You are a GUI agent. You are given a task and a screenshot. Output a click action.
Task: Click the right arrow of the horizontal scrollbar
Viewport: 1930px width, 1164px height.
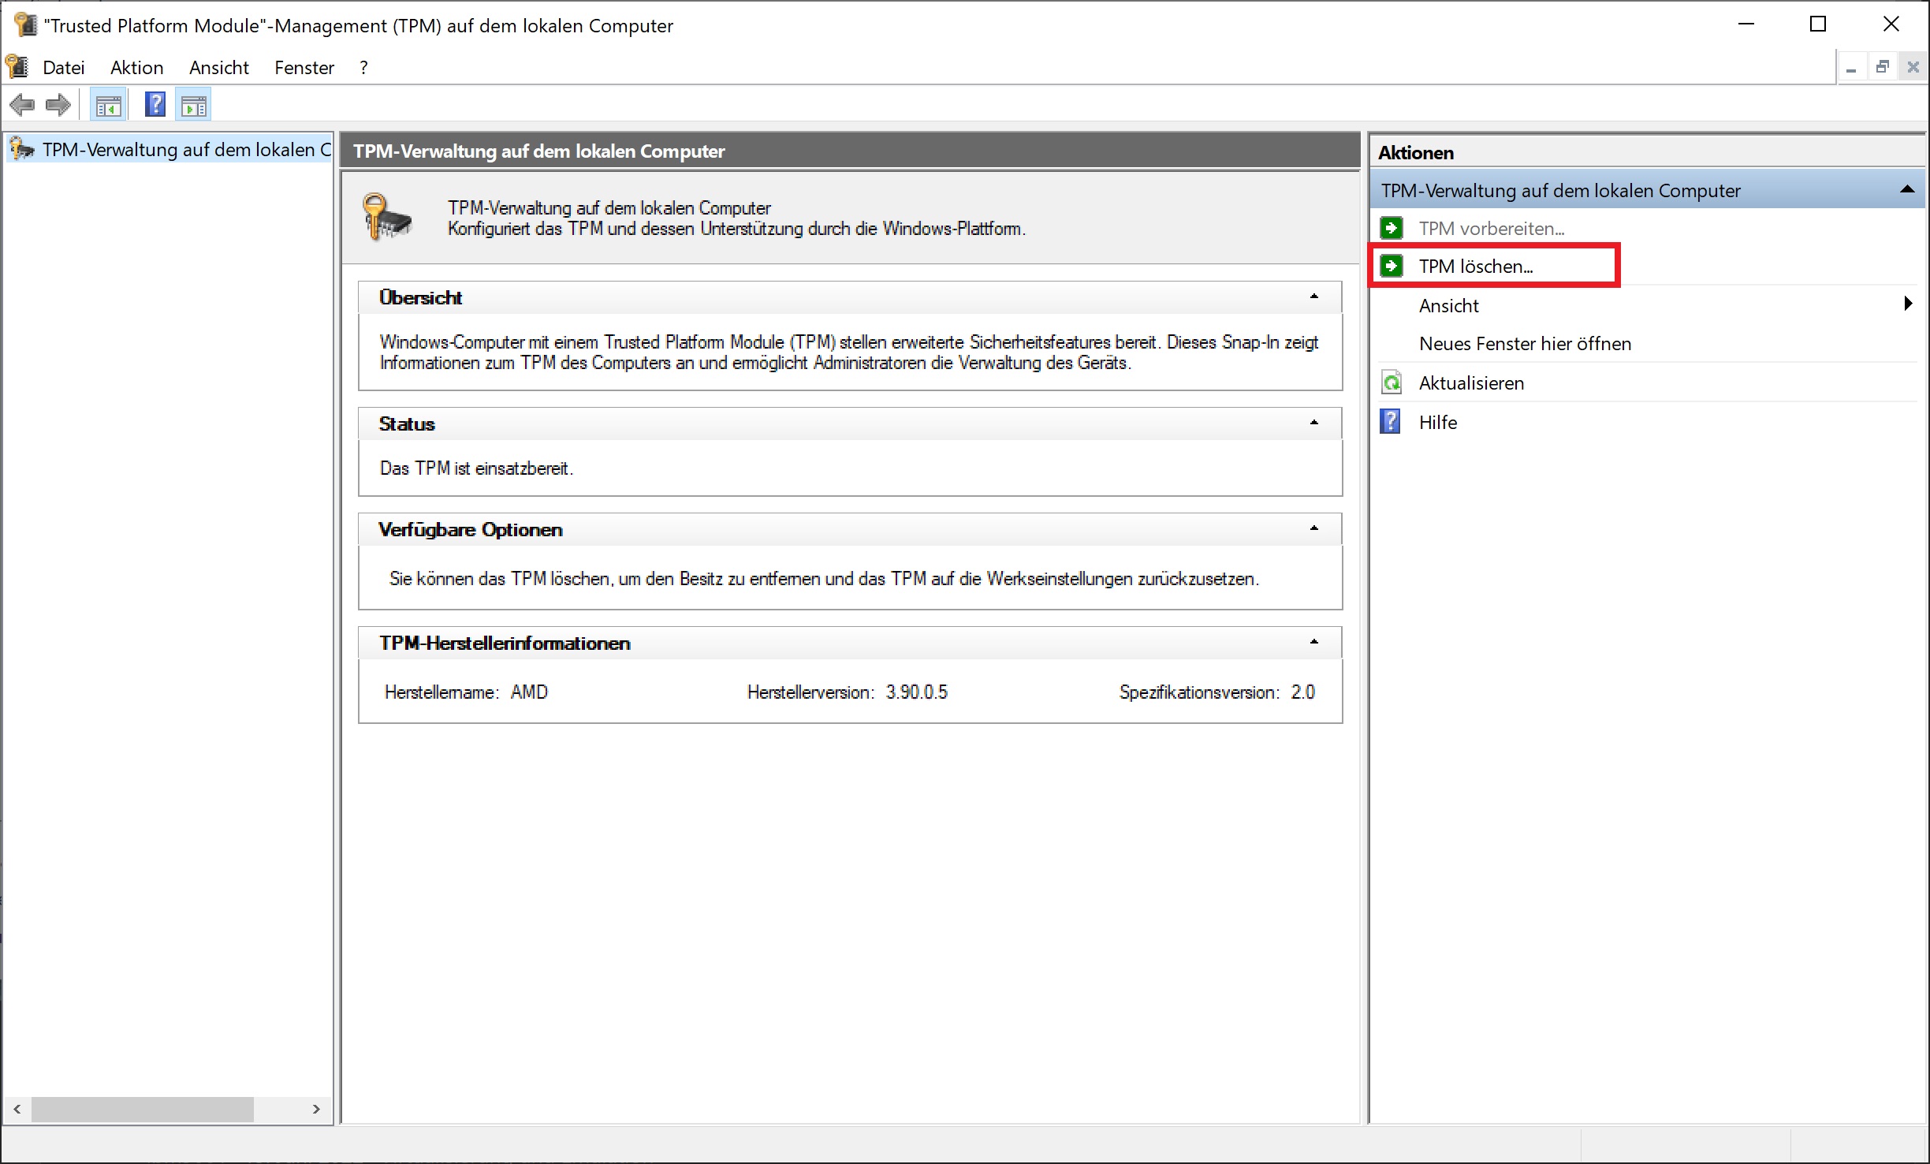coord(316,1109)
